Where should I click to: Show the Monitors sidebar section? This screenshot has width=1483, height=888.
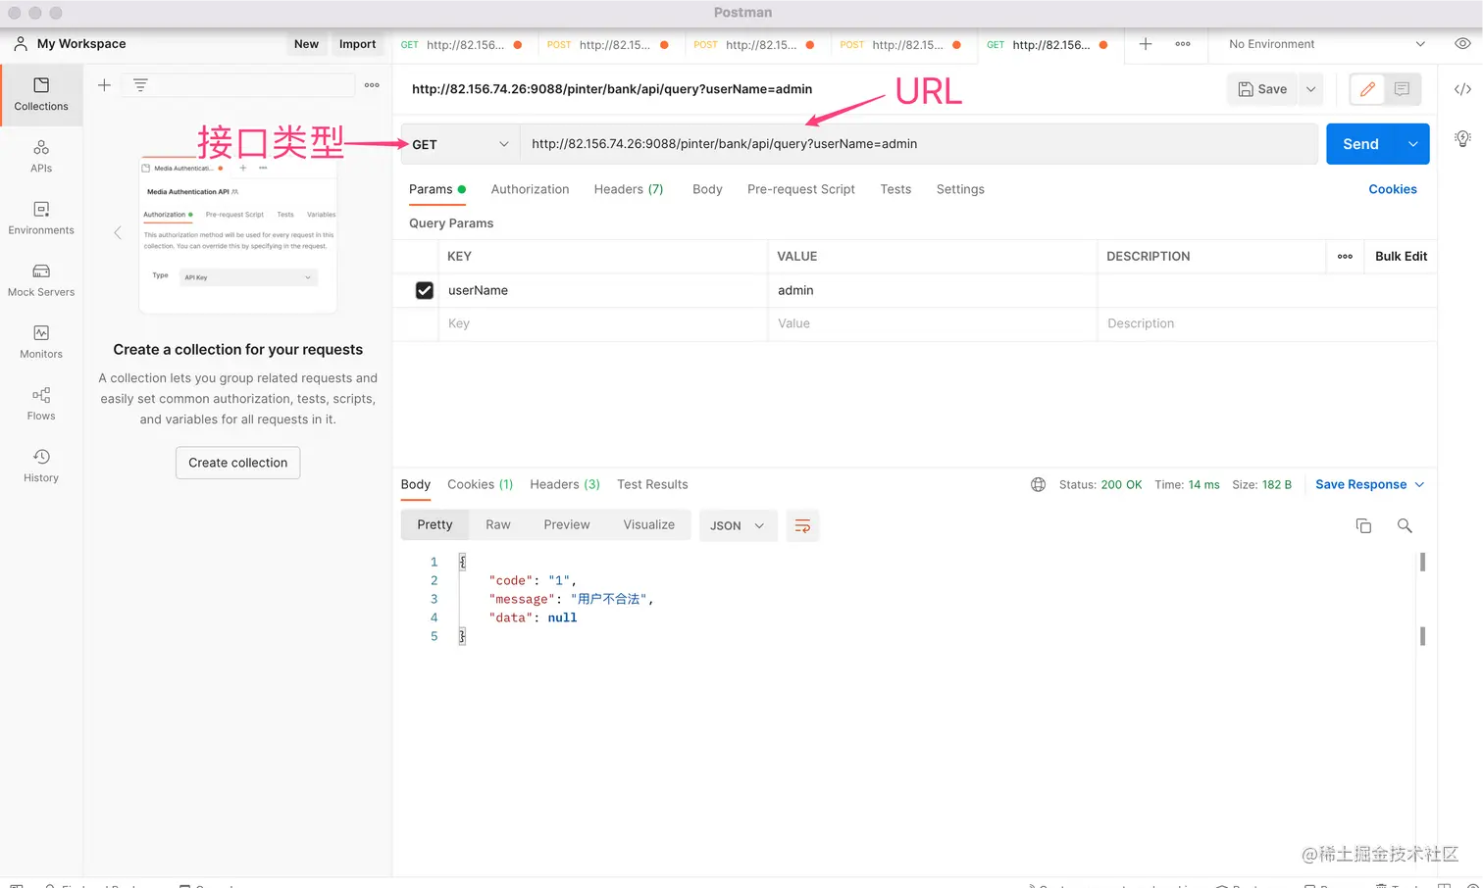click(x=41, y=341)
